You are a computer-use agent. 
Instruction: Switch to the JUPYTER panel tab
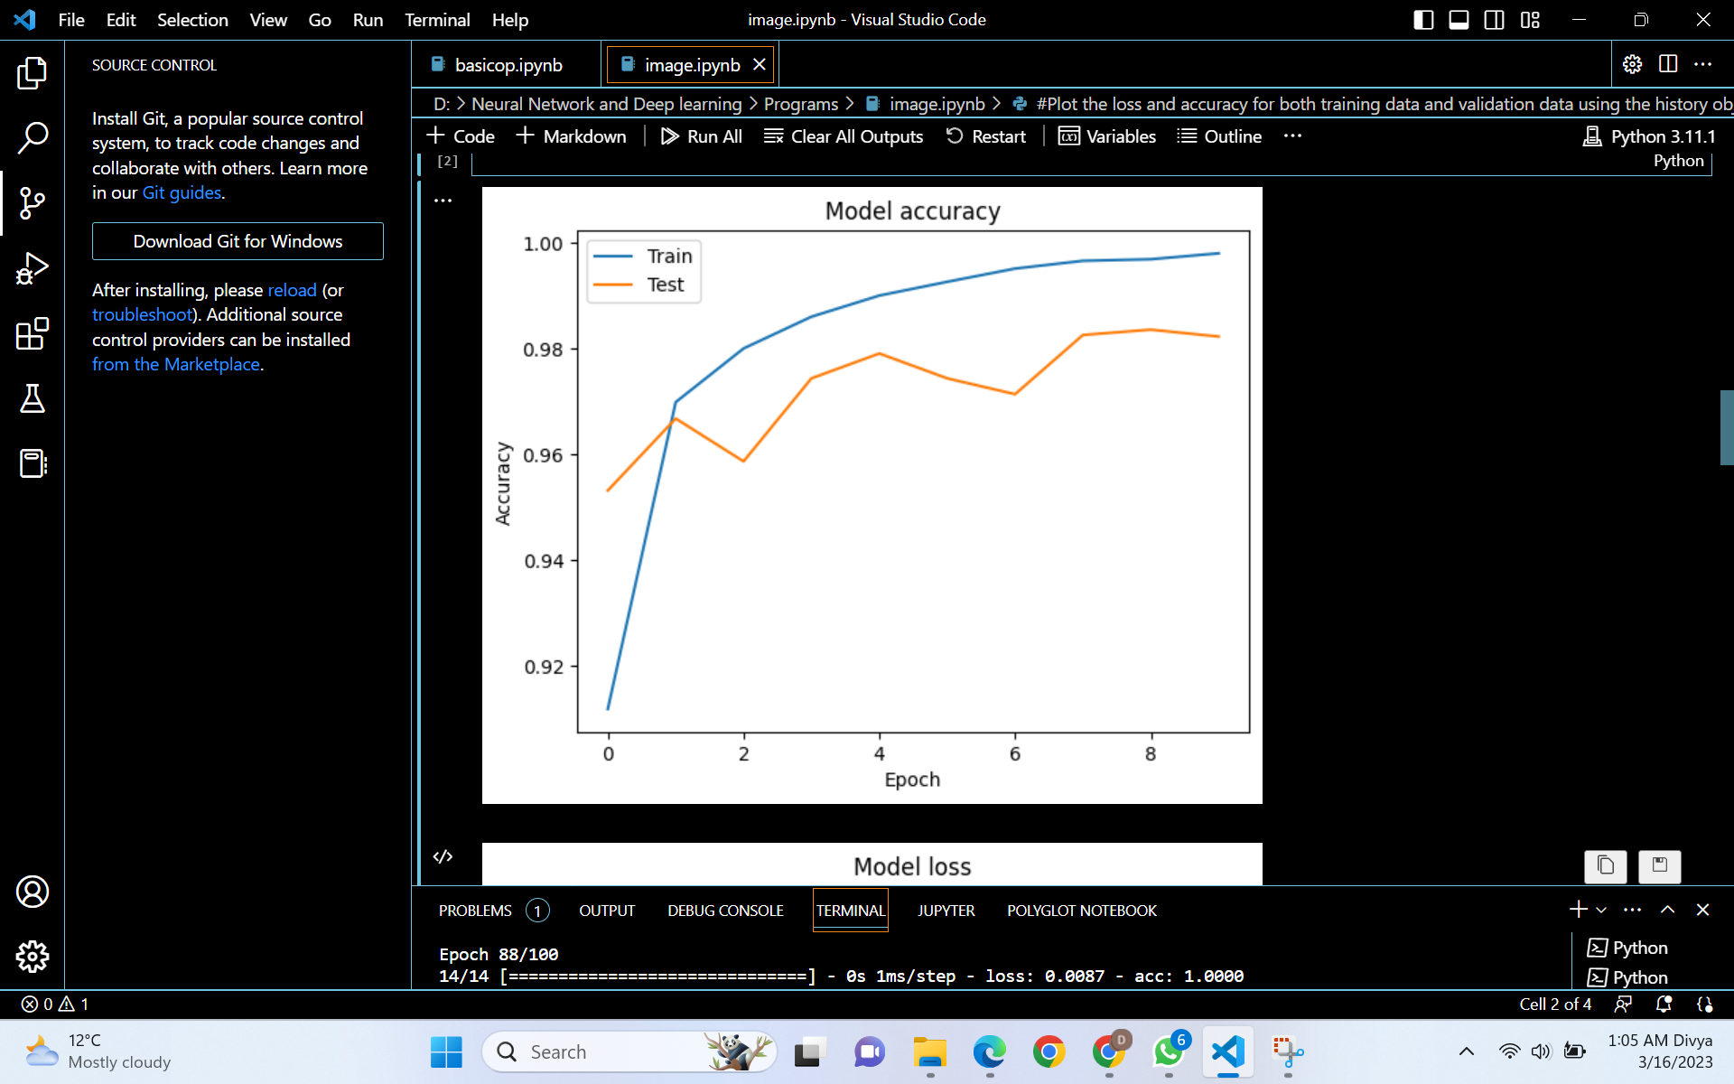coord(946,911)
